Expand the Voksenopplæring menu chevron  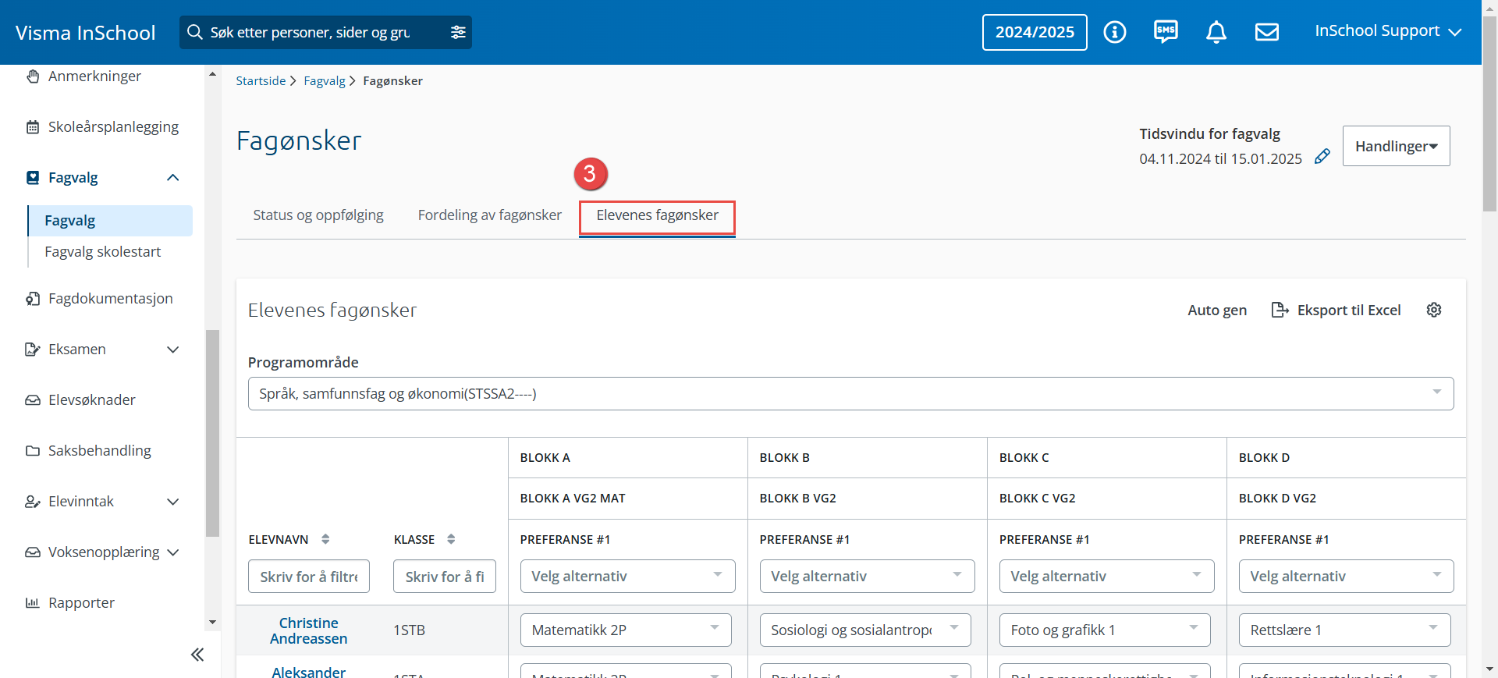point(173,552)
